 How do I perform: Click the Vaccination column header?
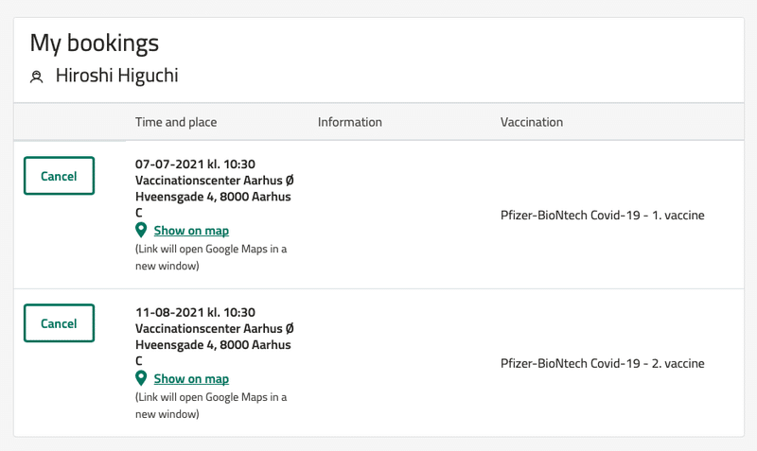pyautogui.click(x=532, y=122)
